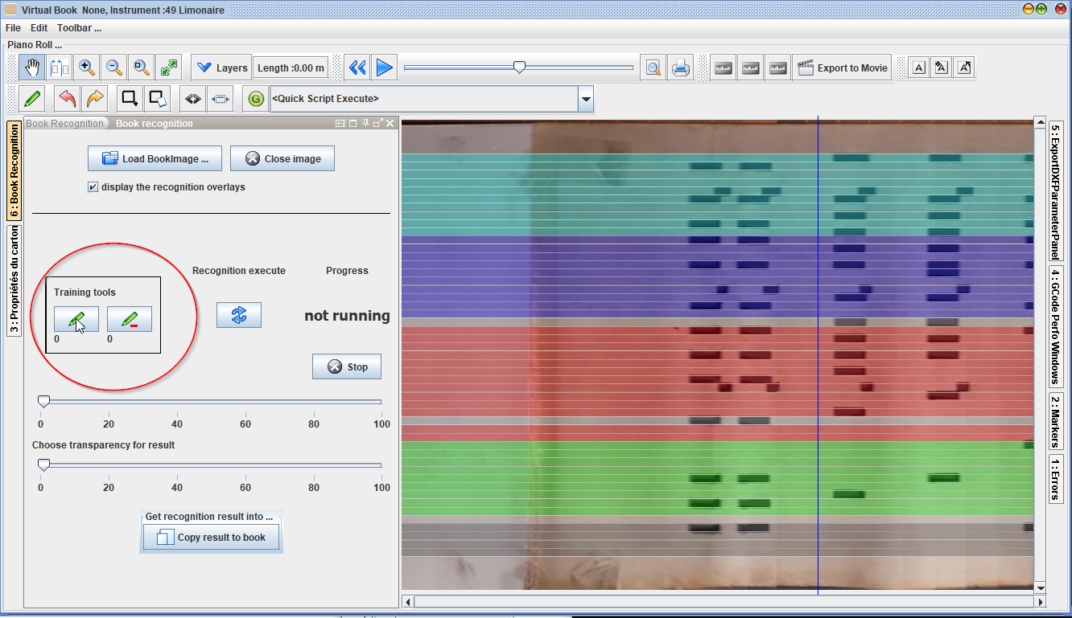Expand the Layers dropdown
Image resolution: width=1072 pixels, height=618 pixels.
(x=221, y=68)
